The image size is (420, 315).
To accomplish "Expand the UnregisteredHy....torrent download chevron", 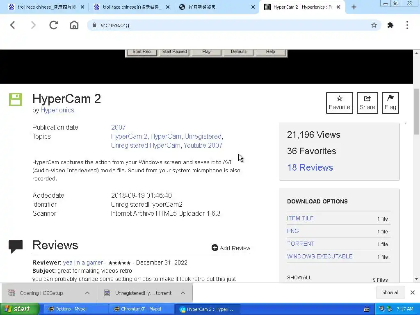I will (183, 293).
